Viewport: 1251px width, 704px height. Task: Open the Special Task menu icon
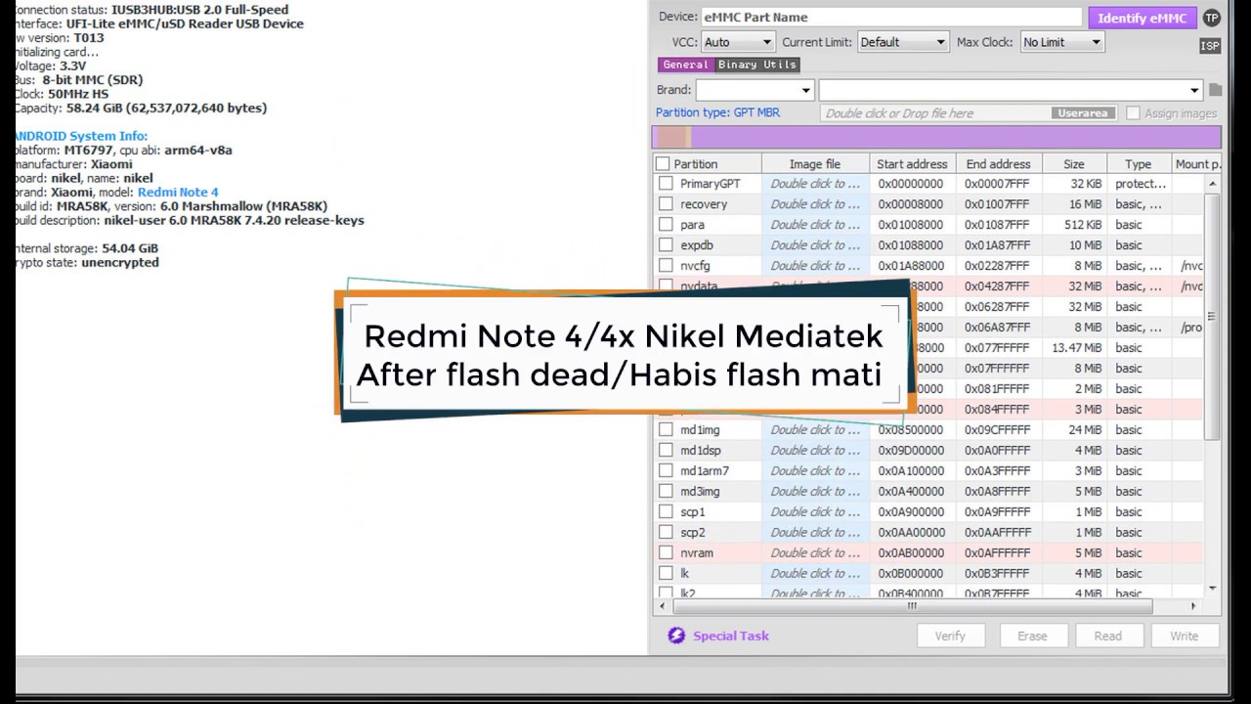tap(676, 636)
